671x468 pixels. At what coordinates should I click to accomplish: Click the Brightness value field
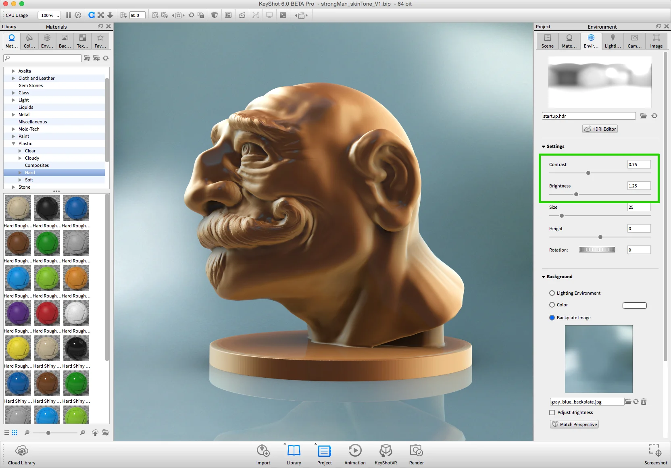tap(639, 186)
